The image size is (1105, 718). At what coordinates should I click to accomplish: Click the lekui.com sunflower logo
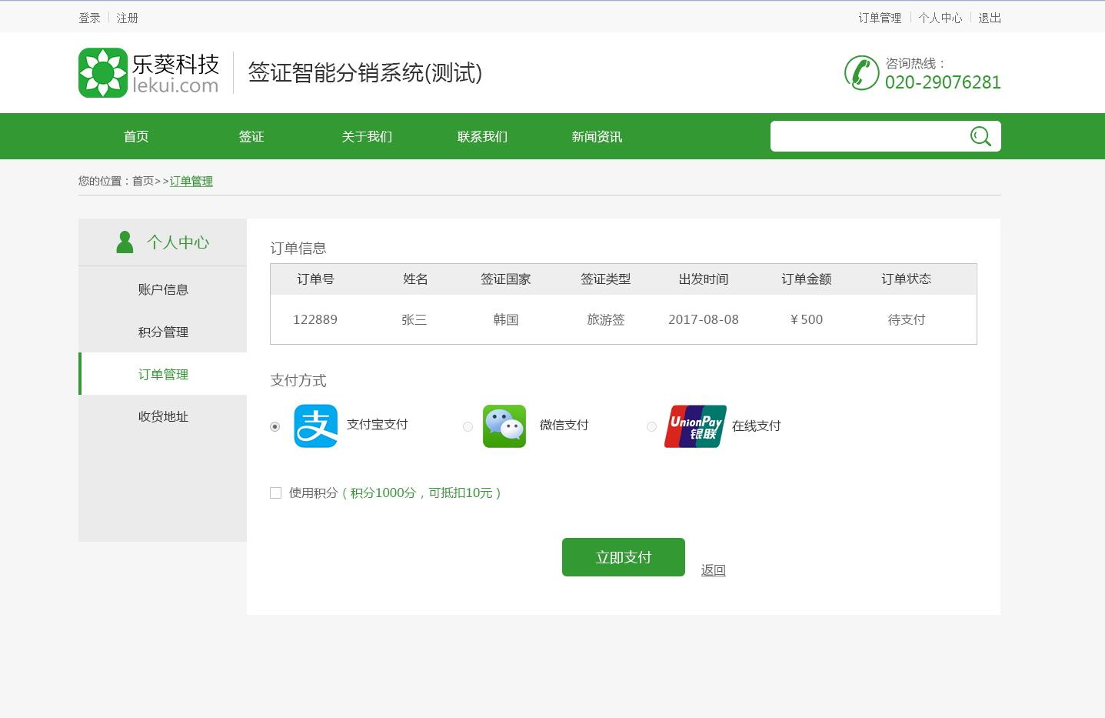[x=102, y=72]
